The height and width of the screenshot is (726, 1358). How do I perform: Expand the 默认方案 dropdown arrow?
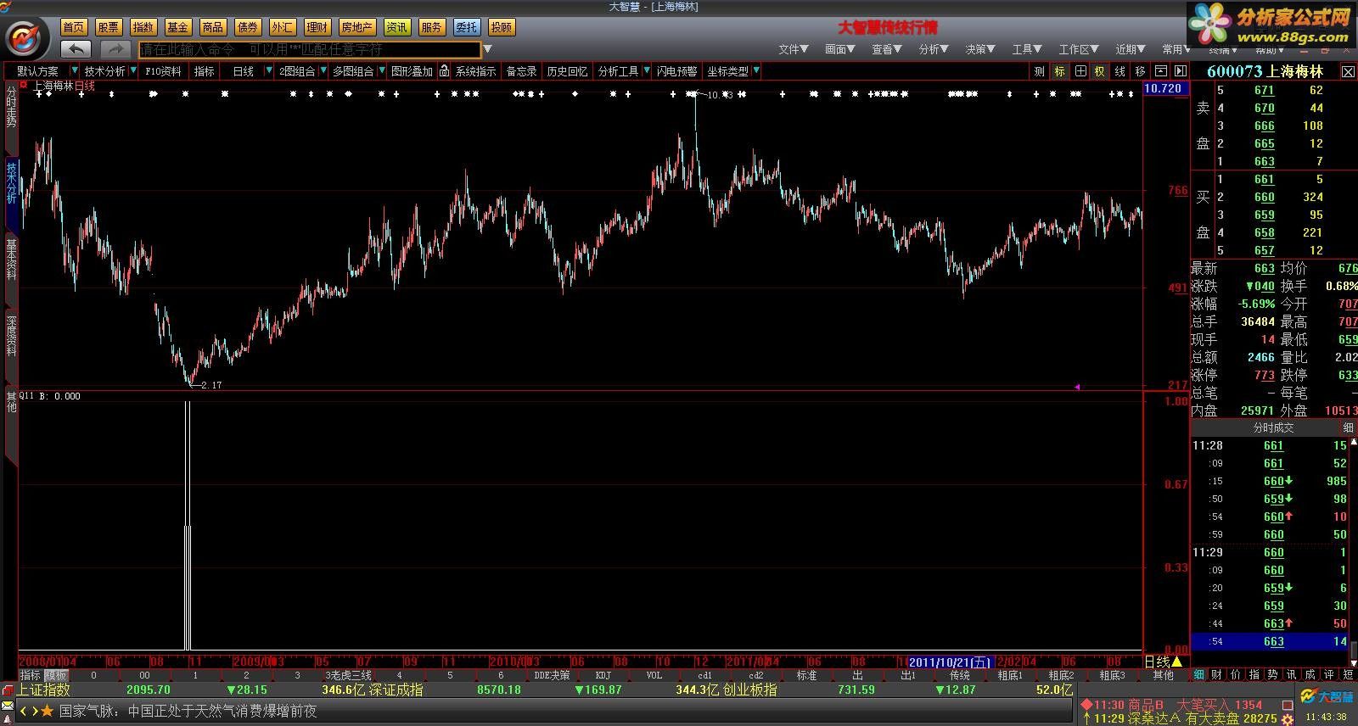pos(75,71)
